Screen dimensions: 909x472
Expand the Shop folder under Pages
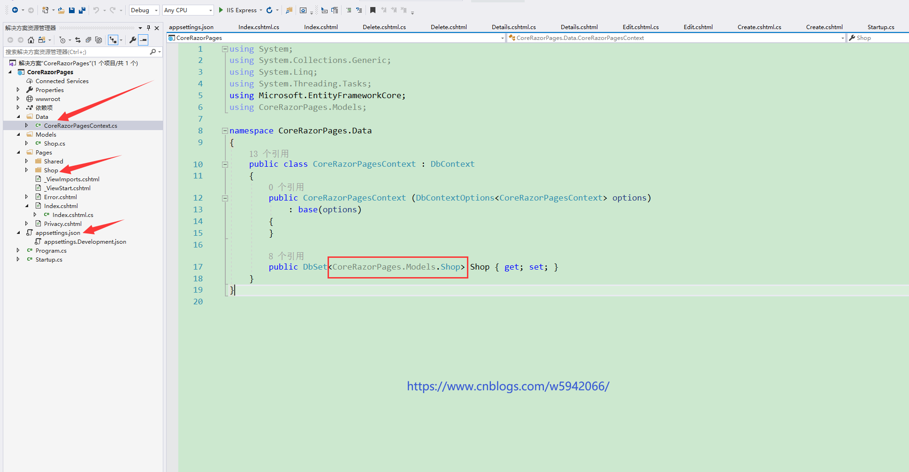(x=27, y=170)
